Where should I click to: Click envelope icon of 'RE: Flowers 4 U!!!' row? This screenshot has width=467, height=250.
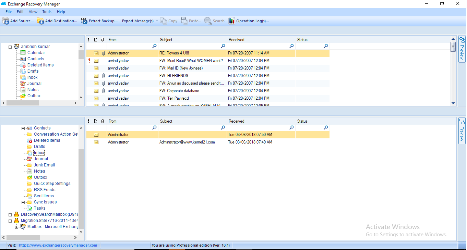(96, 53)
